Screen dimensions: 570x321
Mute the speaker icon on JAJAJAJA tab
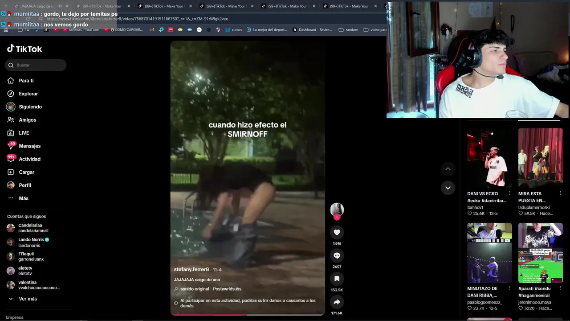point(60,6)
